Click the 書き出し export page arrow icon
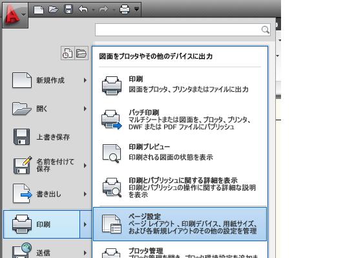The width and height of the screenshot is (345, 258). 22,193
